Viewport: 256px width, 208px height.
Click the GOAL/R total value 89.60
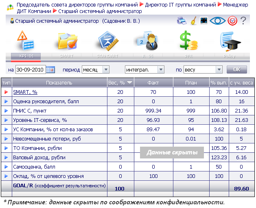tap(241, 189)
